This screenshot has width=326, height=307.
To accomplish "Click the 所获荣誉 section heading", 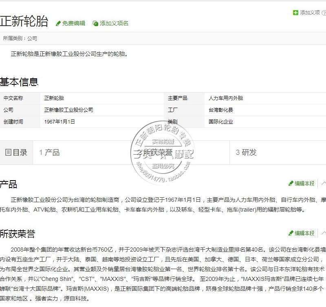I will (x=18, y=234).
